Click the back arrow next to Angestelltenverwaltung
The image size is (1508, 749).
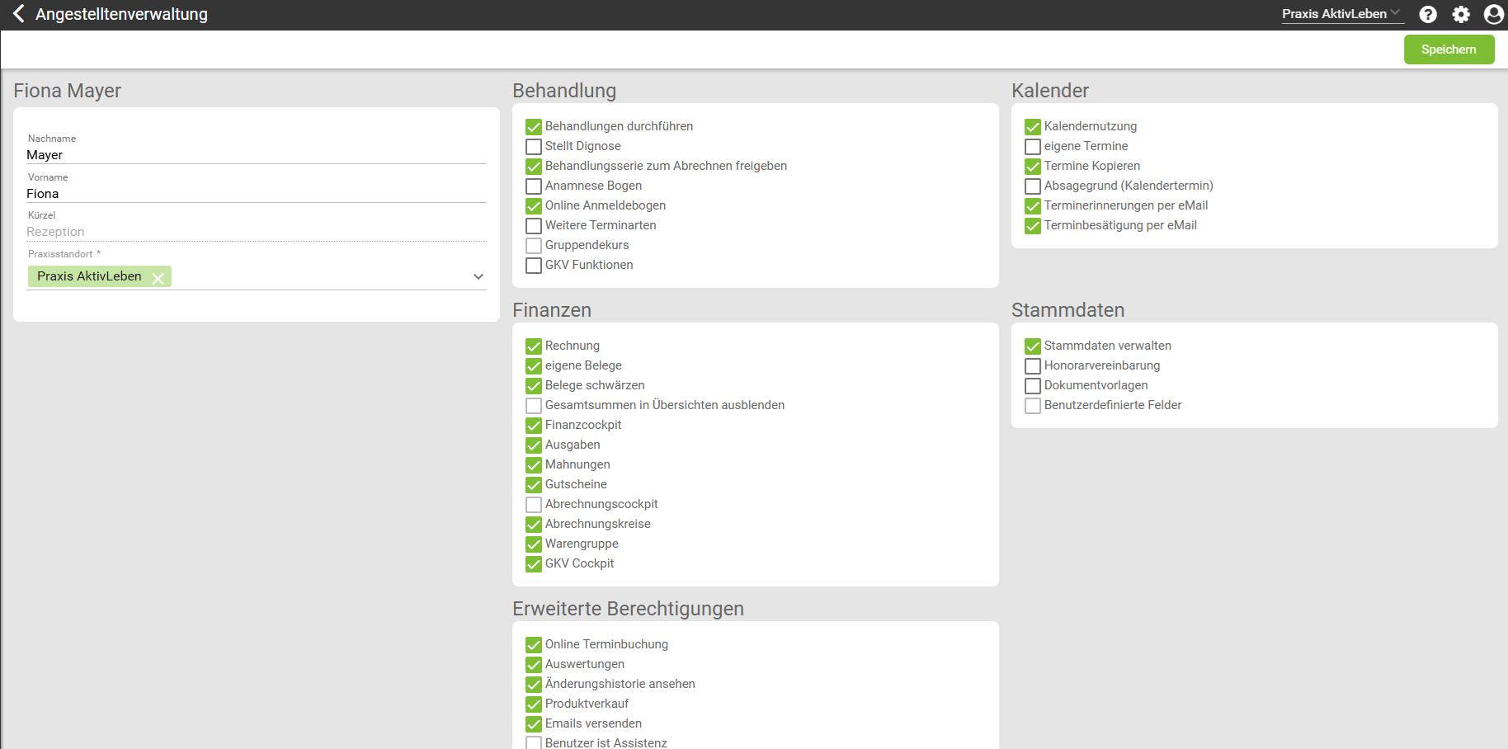click(19, 14)
